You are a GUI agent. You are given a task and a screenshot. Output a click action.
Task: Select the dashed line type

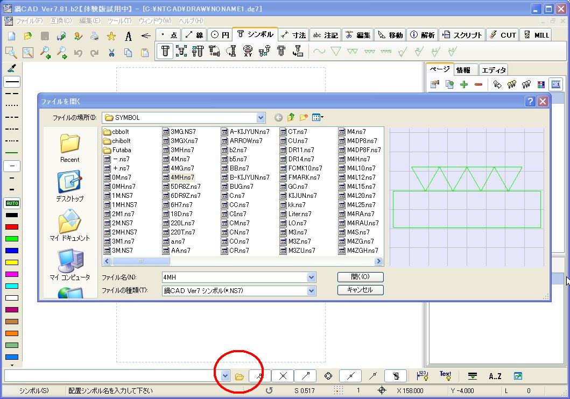click(x=12, y=94)
